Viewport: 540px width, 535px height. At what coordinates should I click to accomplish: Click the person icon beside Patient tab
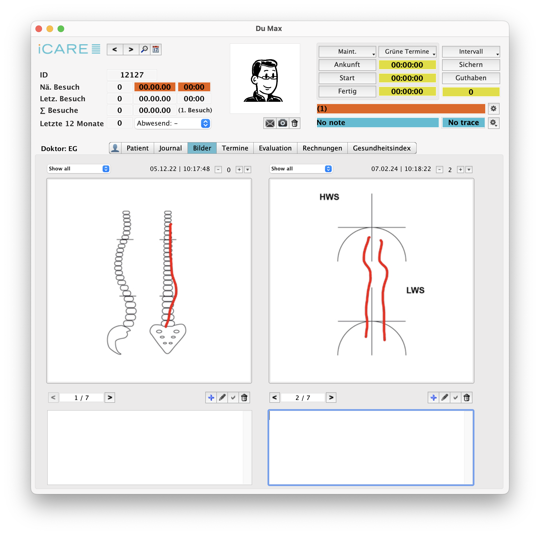(x=115, y=148)
